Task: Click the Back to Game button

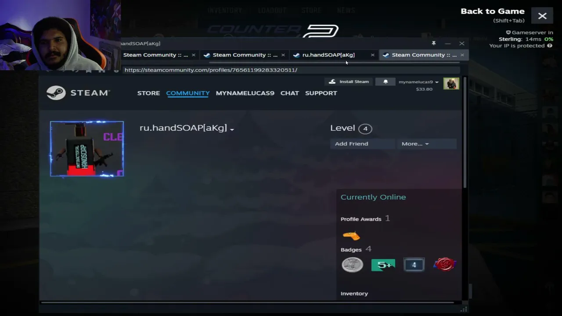Action: [493, 11]
